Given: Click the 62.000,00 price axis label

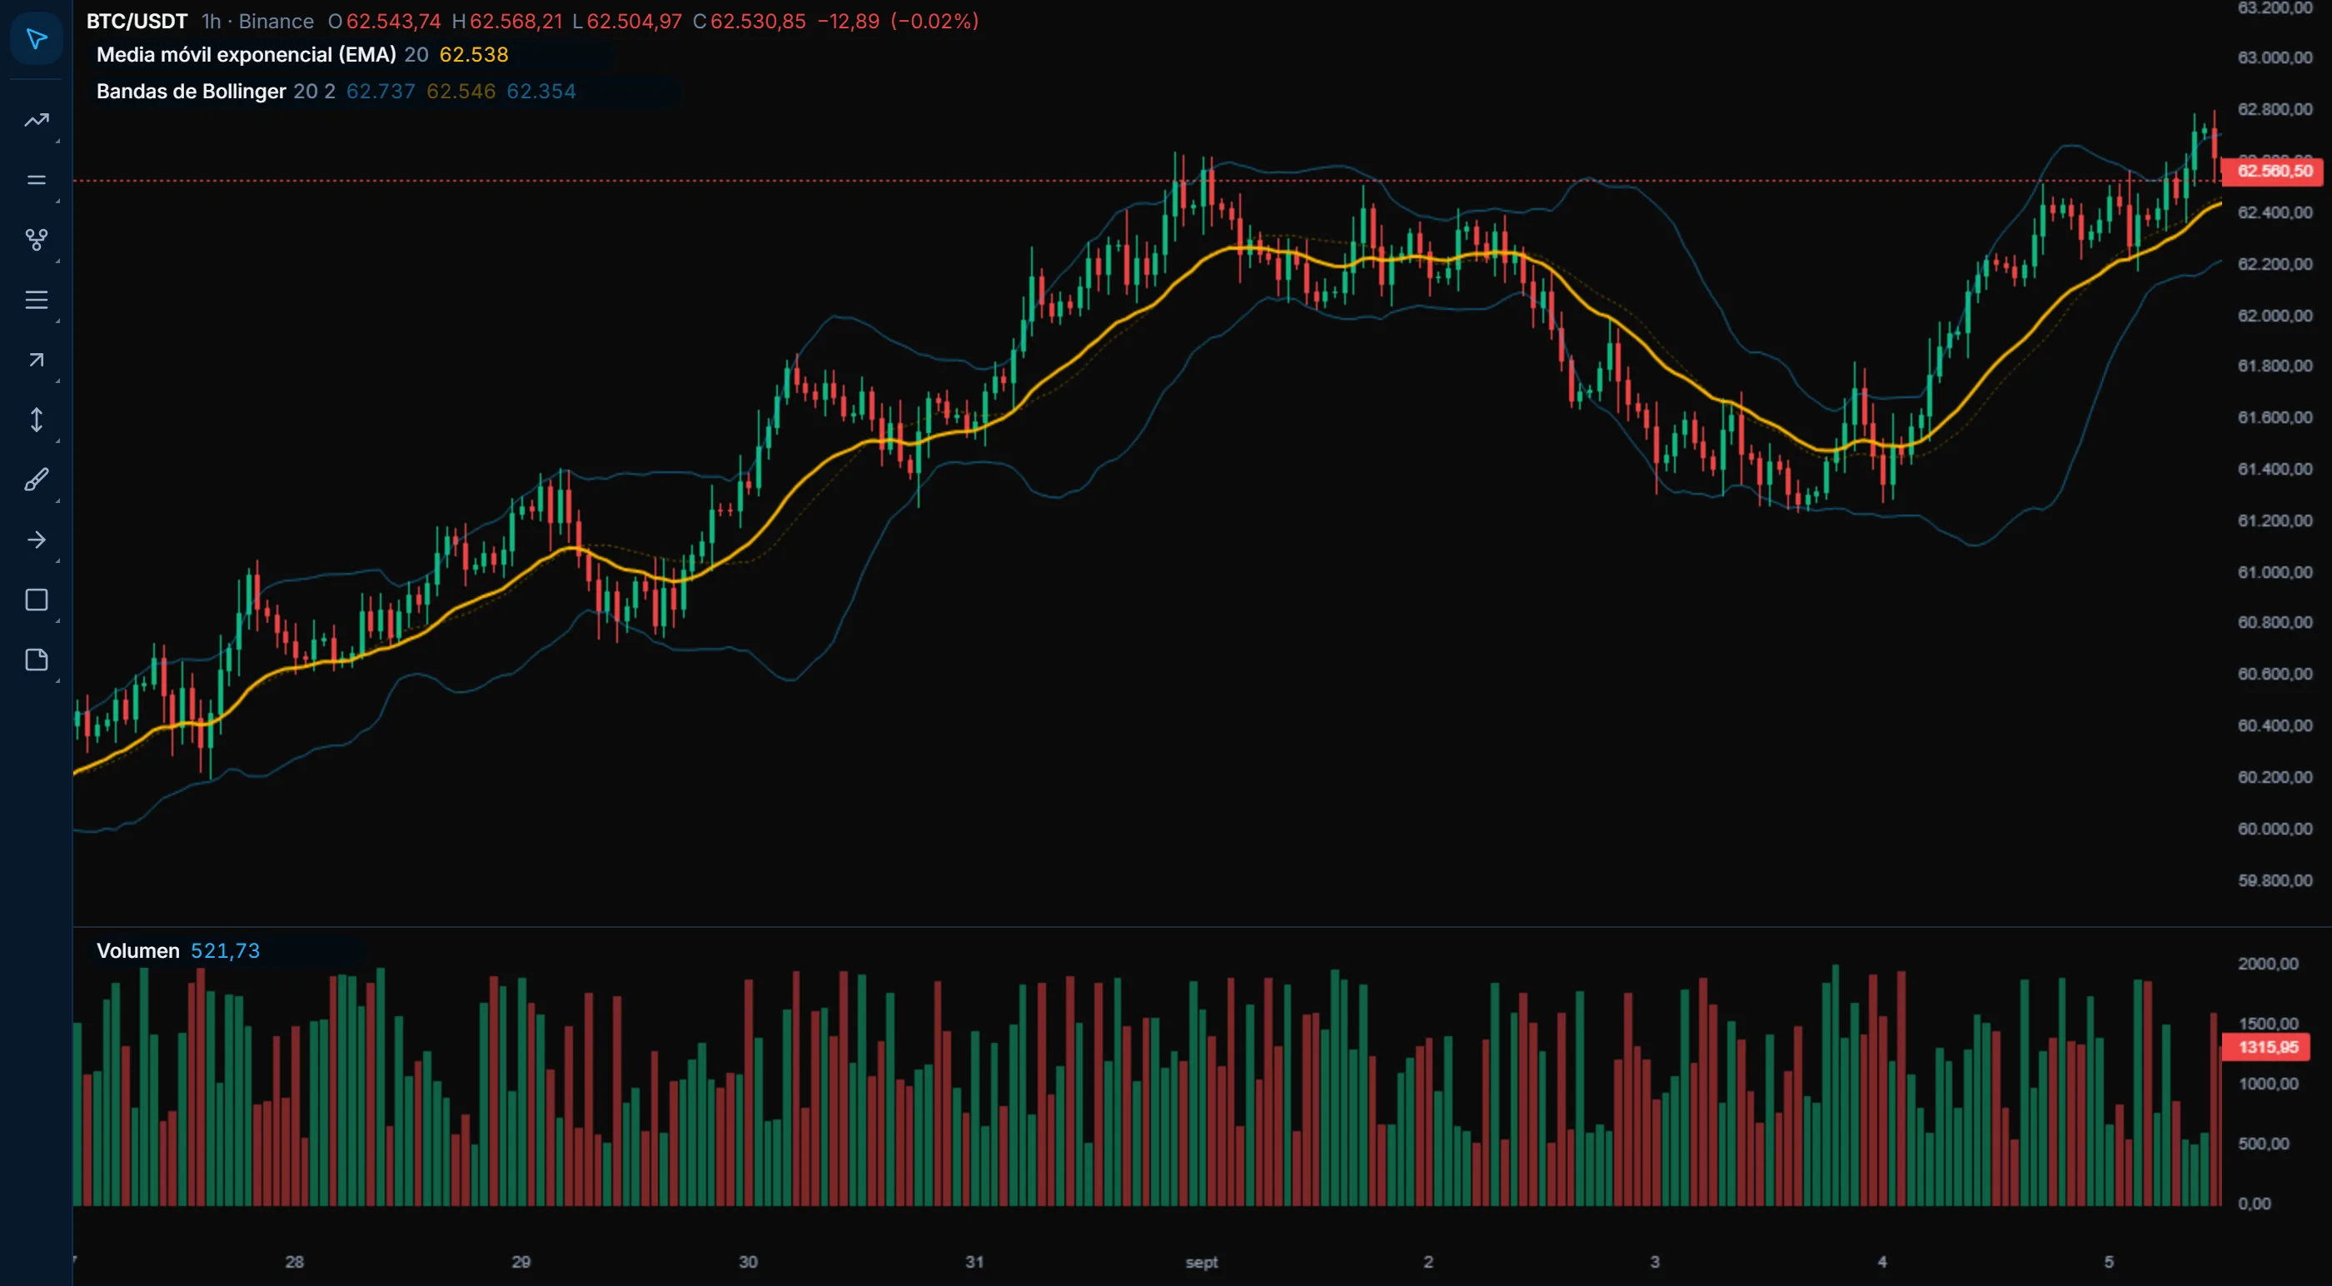Looking at the screenshot, I should pyautogui.click(x=2274, y=315).
